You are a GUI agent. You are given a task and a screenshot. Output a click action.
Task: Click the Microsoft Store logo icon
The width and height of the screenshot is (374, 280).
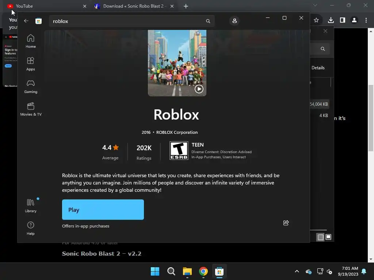tap(39, 21)
